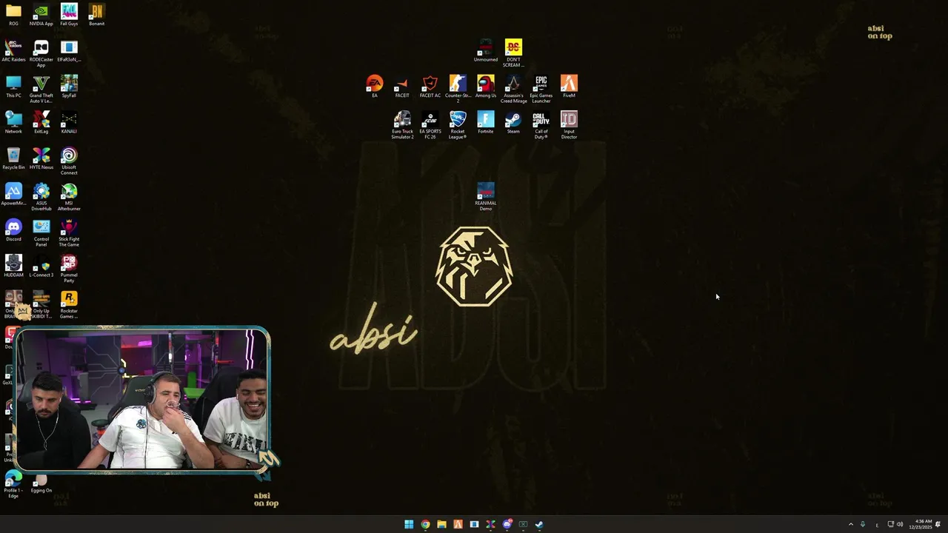
Task: Select the KANALI desktop icon
Action: click(69, 122)
